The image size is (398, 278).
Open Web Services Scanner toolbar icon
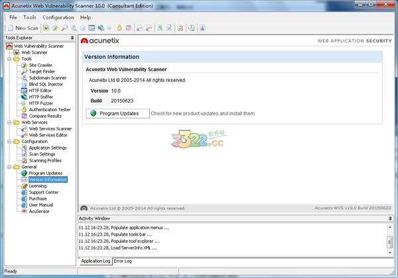pyautogui.click(x=140, y=28)
